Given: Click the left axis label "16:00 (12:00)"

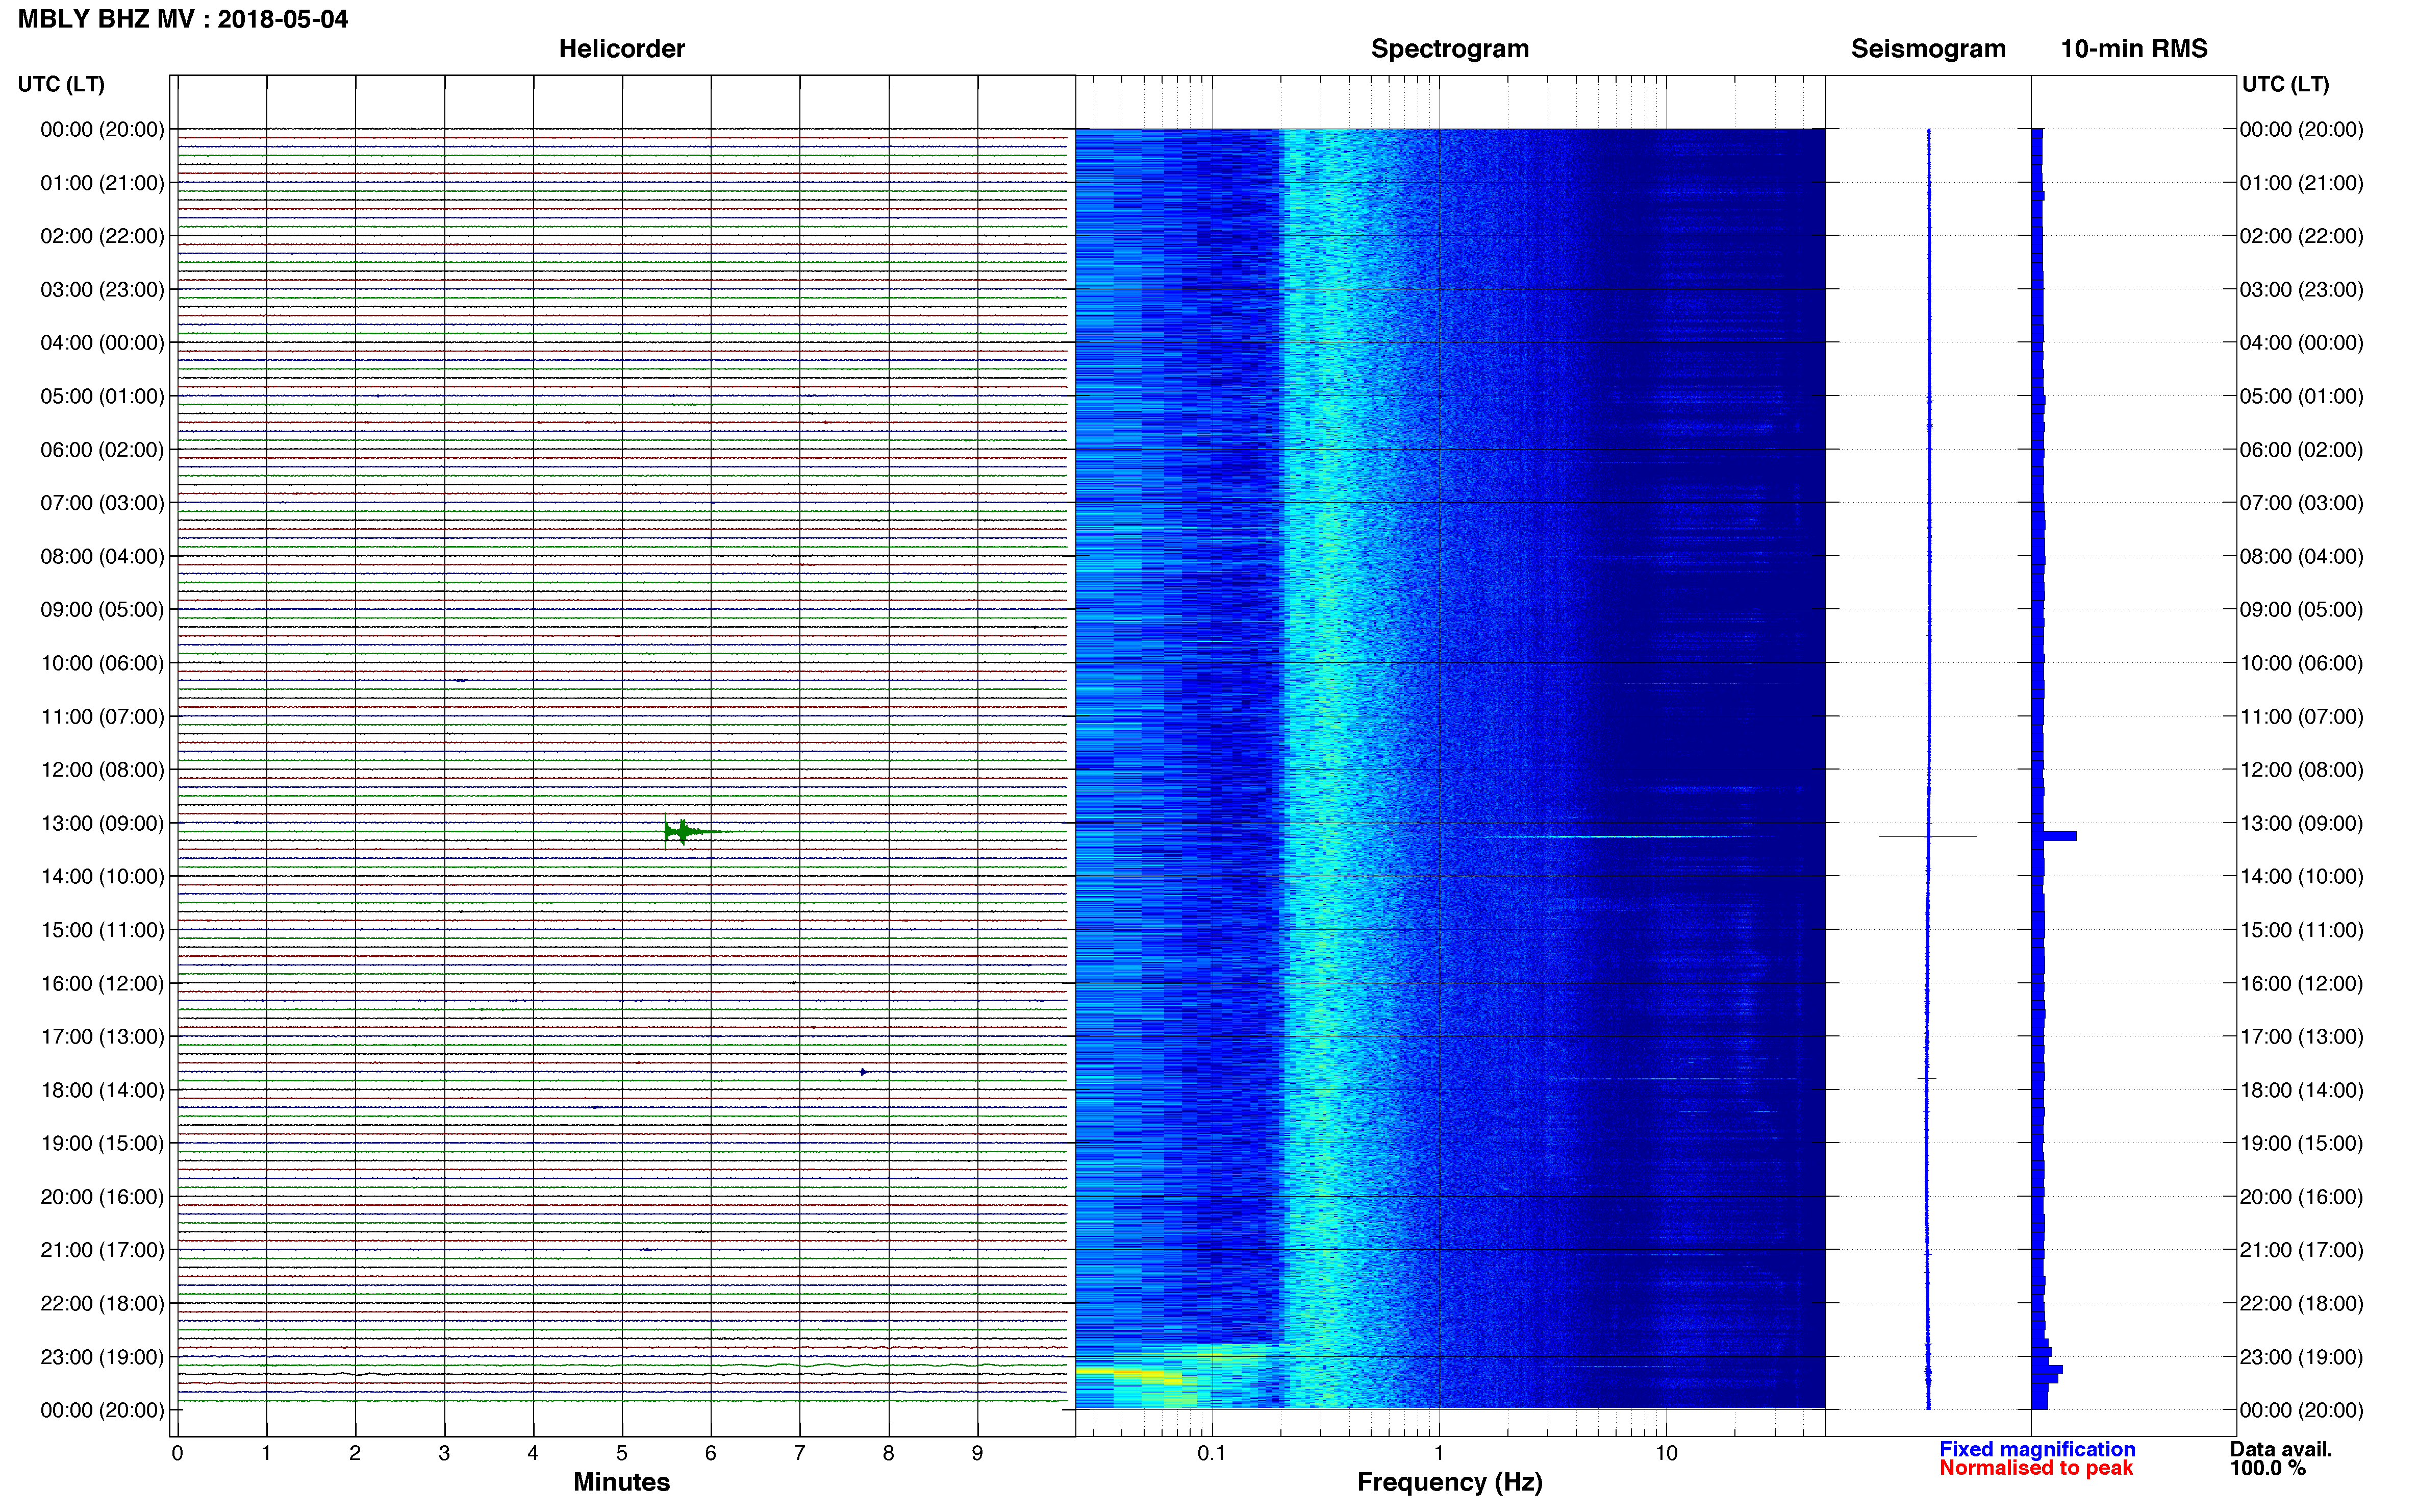Looking at the screenshot, I should tap(102, 983).
